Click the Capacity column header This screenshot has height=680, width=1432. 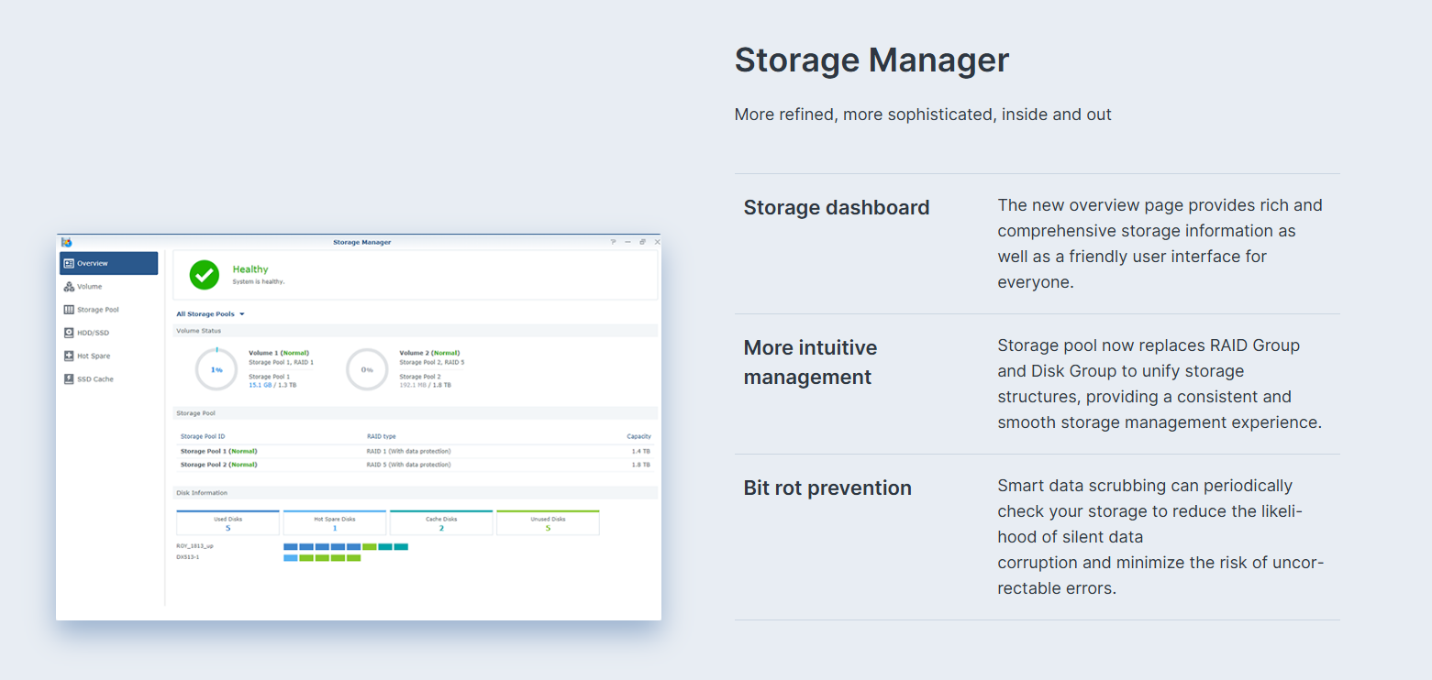639,436
